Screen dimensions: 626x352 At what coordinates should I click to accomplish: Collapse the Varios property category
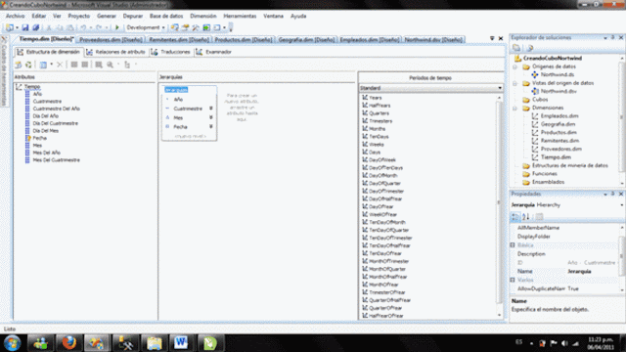(x=513, y=280)
